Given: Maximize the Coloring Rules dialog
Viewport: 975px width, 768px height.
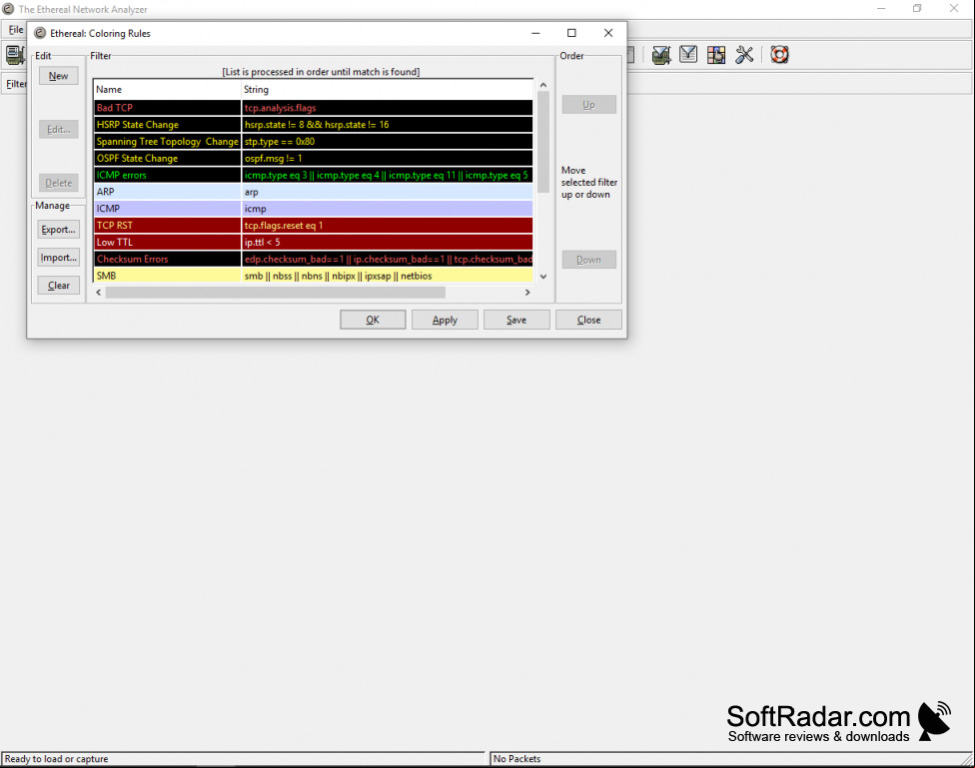Looking at the screenshot, I should [x=571, y=33].
